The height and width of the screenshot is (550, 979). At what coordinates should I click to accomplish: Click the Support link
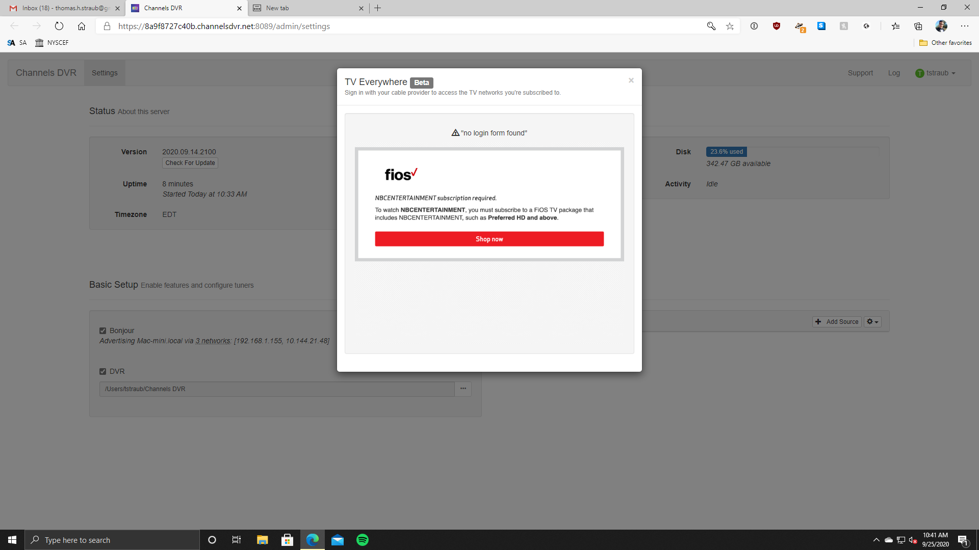860,73
